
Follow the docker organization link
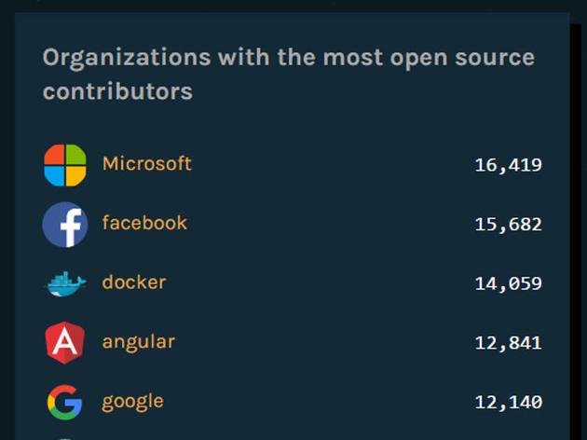133,282
